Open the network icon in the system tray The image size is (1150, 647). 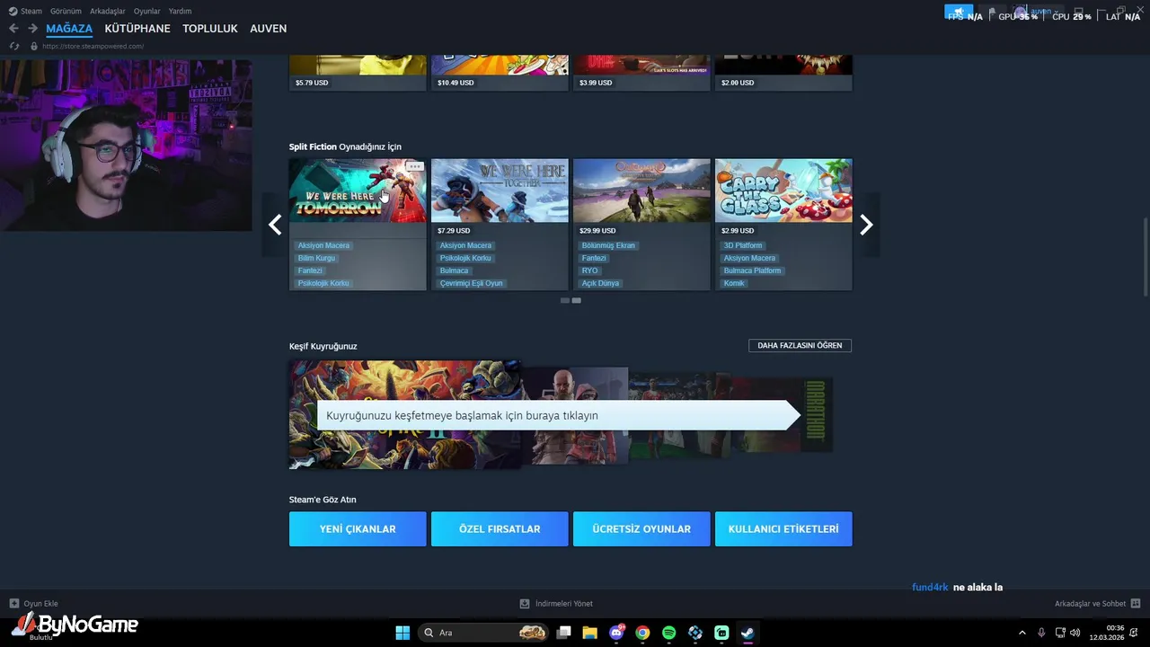(x=1059, y=633)
